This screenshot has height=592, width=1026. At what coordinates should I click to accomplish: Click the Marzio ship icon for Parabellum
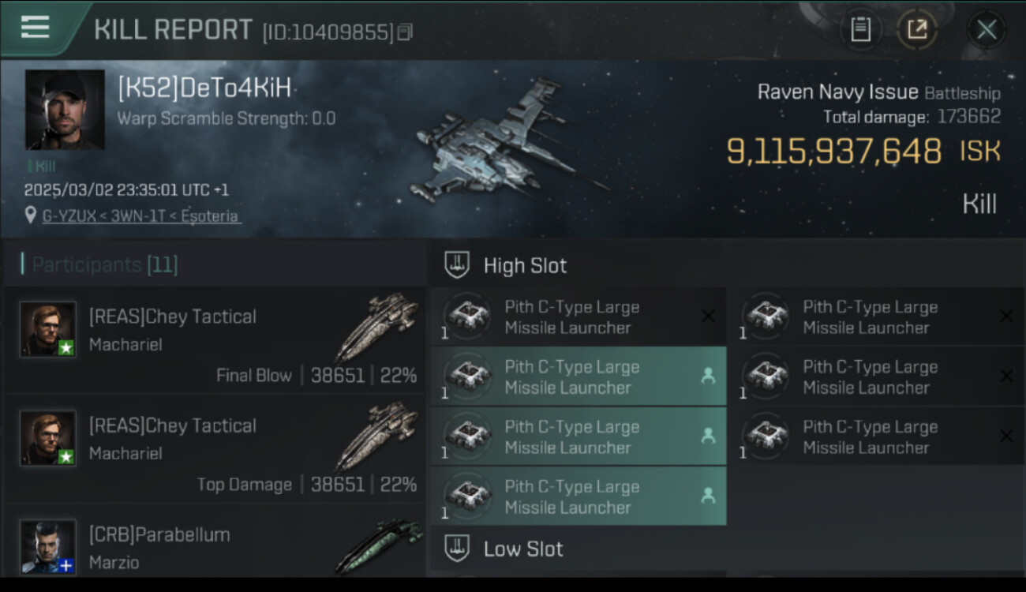[x=380, y=546]
